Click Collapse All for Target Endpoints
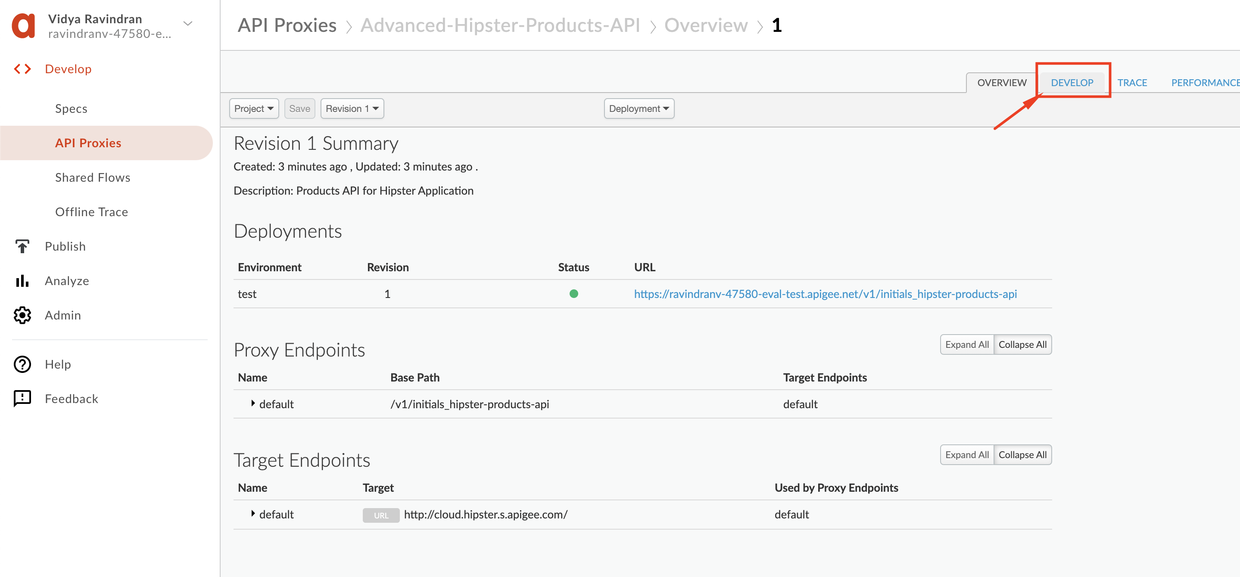Screen dimensions: 1240x577 [x=1022, y=455]
